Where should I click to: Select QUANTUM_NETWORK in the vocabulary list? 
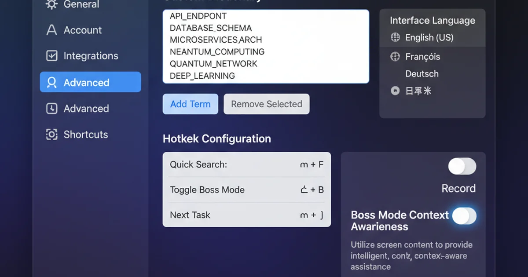point(213,63)
